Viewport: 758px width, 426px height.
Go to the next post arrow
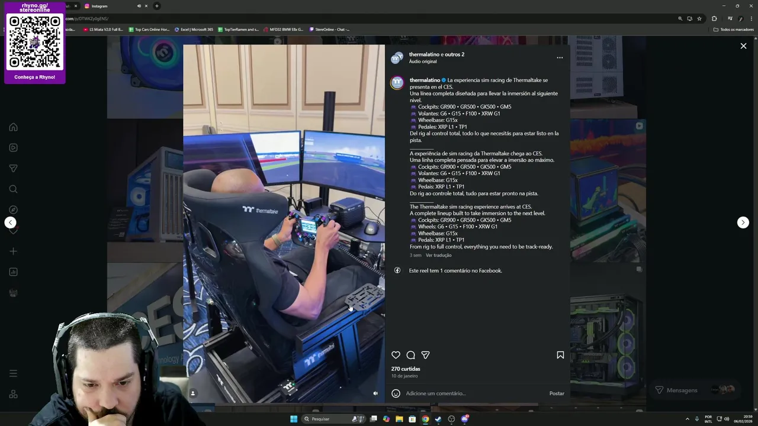tap(743, 222)
